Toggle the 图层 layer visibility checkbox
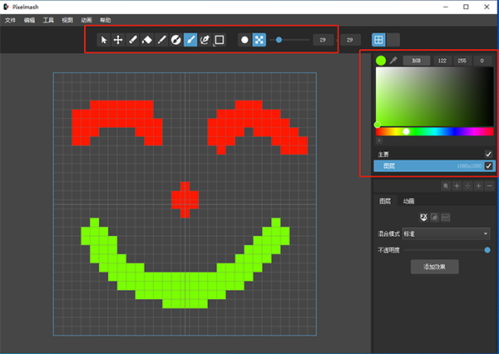Image resolution: width=499 pixels, height=354 pixels. 488,166
